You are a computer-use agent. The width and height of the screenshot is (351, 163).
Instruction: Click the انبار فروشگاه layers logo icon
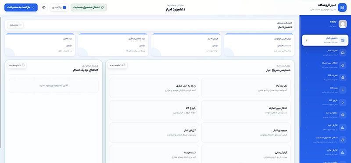point(342,7)
